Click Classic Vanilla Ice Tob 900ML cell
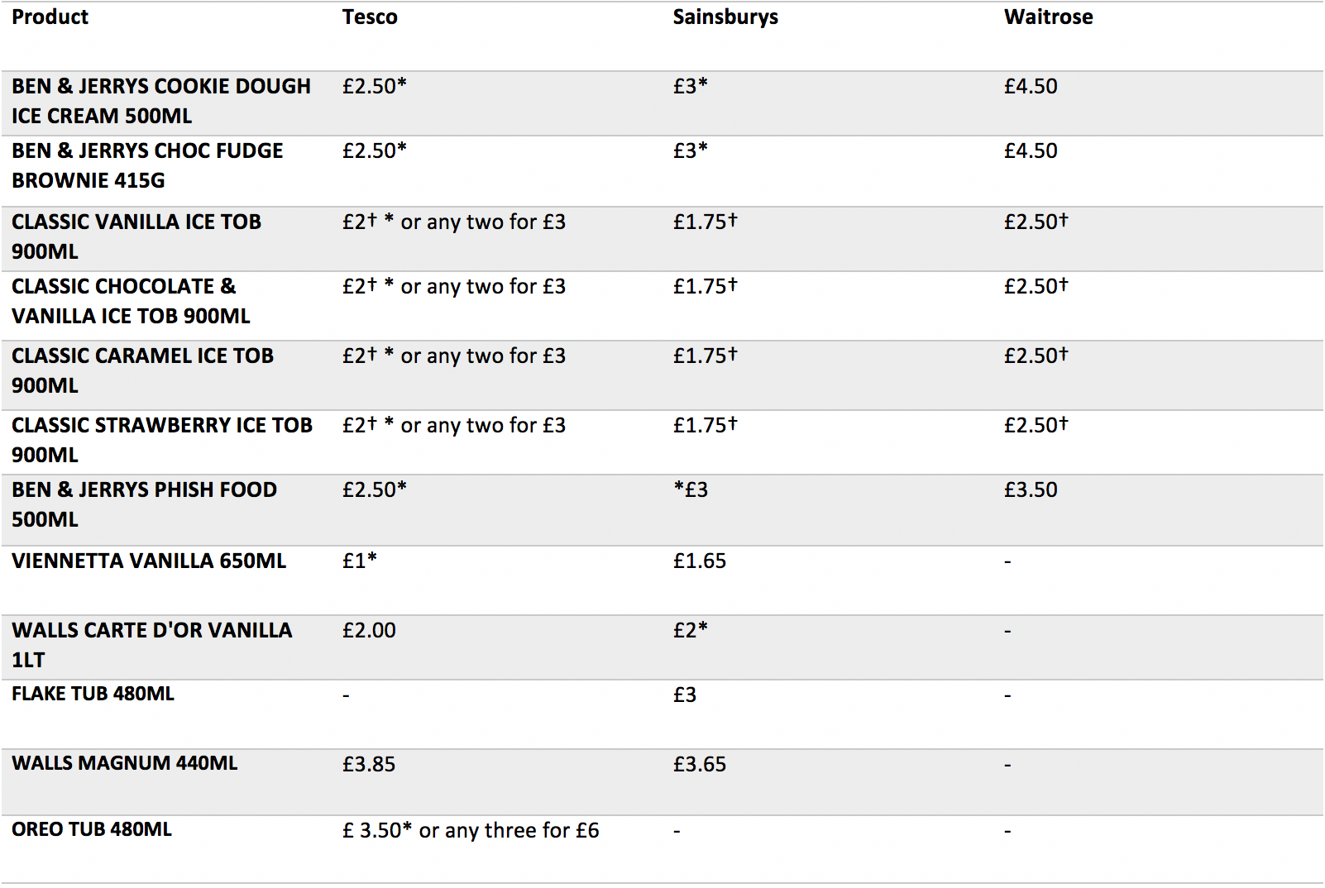The width and height of the screenshot is (1325, 888). pos(136,236)
